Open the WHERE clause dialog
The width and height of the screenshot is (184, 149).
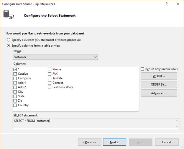click(159, 76)
